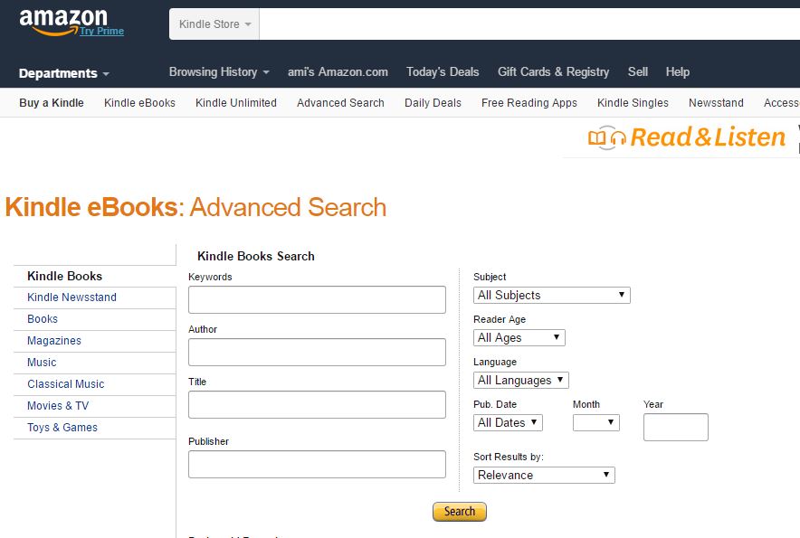Click into the Keywords field
The image size is (800, 538).
coord(317,299)
